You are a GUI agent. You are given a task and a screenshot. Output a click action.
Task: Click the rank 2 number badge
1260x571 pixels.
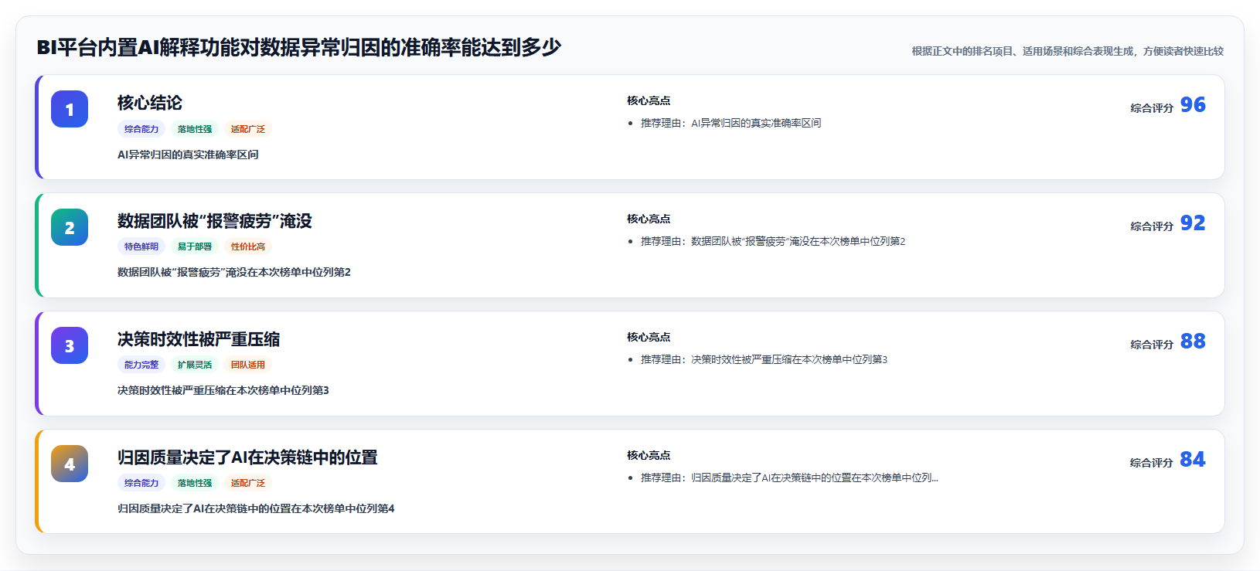pos(70,227)
